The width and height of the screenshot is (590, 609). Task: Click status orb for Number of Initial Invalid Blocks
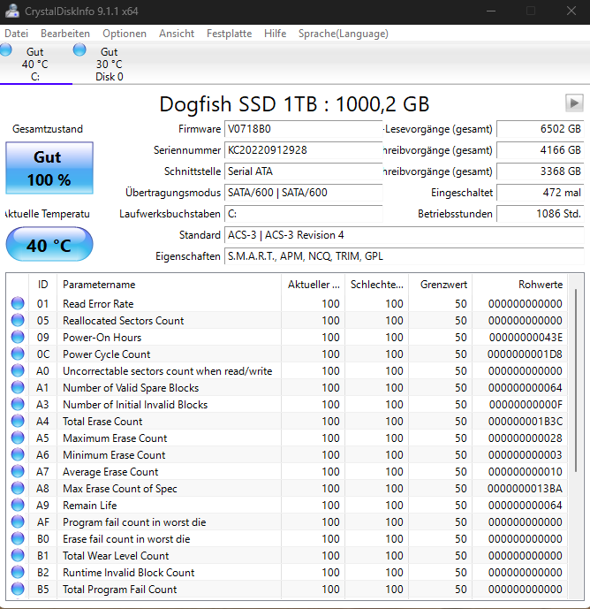(18, 404)
